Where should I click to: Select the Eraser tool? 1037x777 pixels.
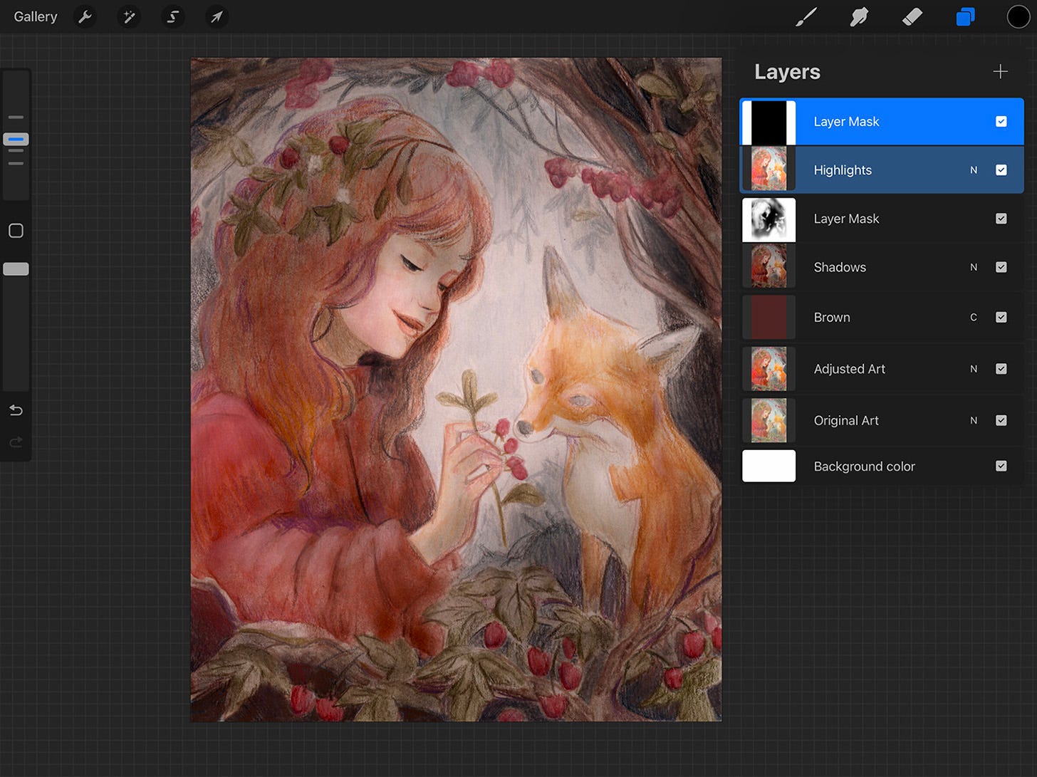click(912, 16)
